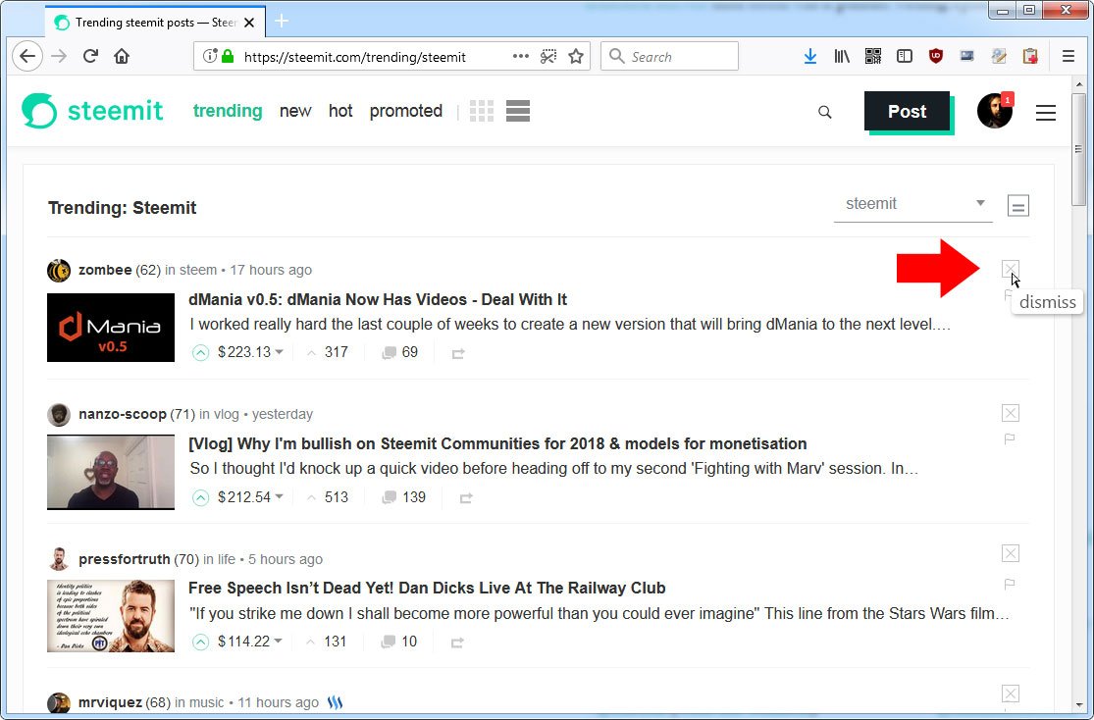Dismiss the dMania v0.5 post
Viewport: 1094px width, 720px height.
tap(1011, 269)
